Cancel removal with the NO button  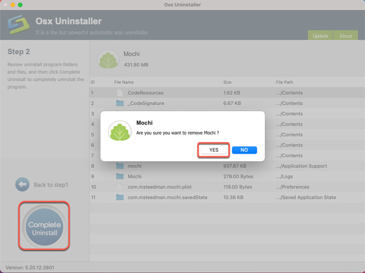pyautogui.click(x=244, y=150)
